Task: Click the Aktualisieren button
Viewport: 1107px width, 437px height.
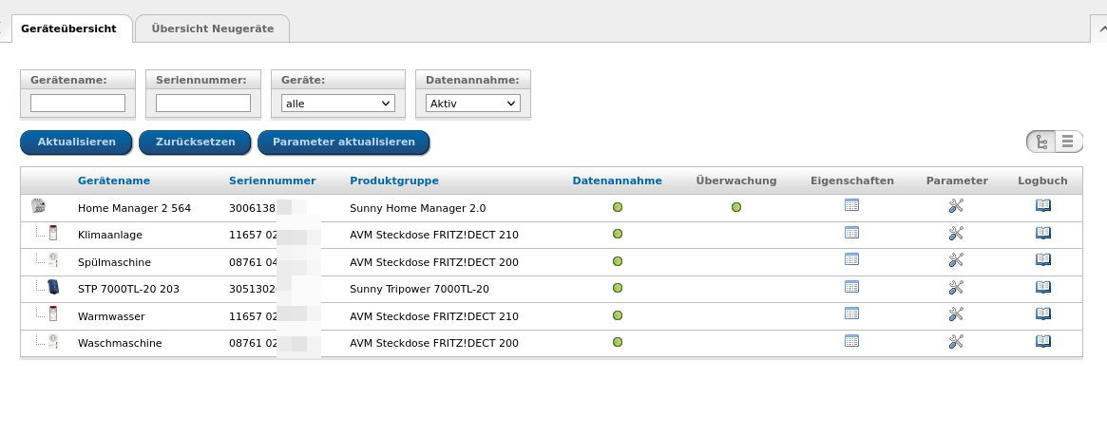Action: 76,142
